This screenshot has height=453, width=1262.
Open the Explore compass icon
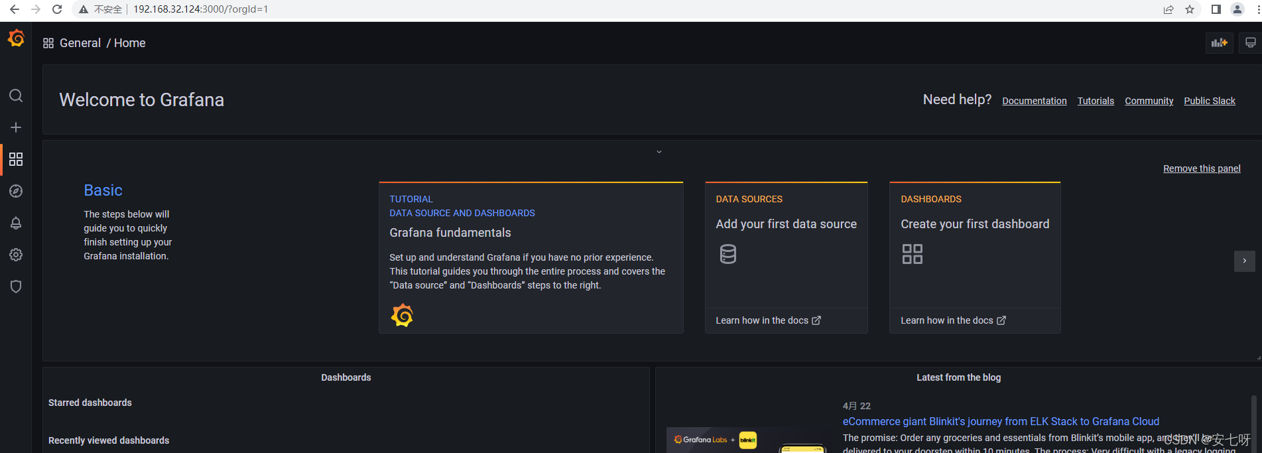(16, 191)
